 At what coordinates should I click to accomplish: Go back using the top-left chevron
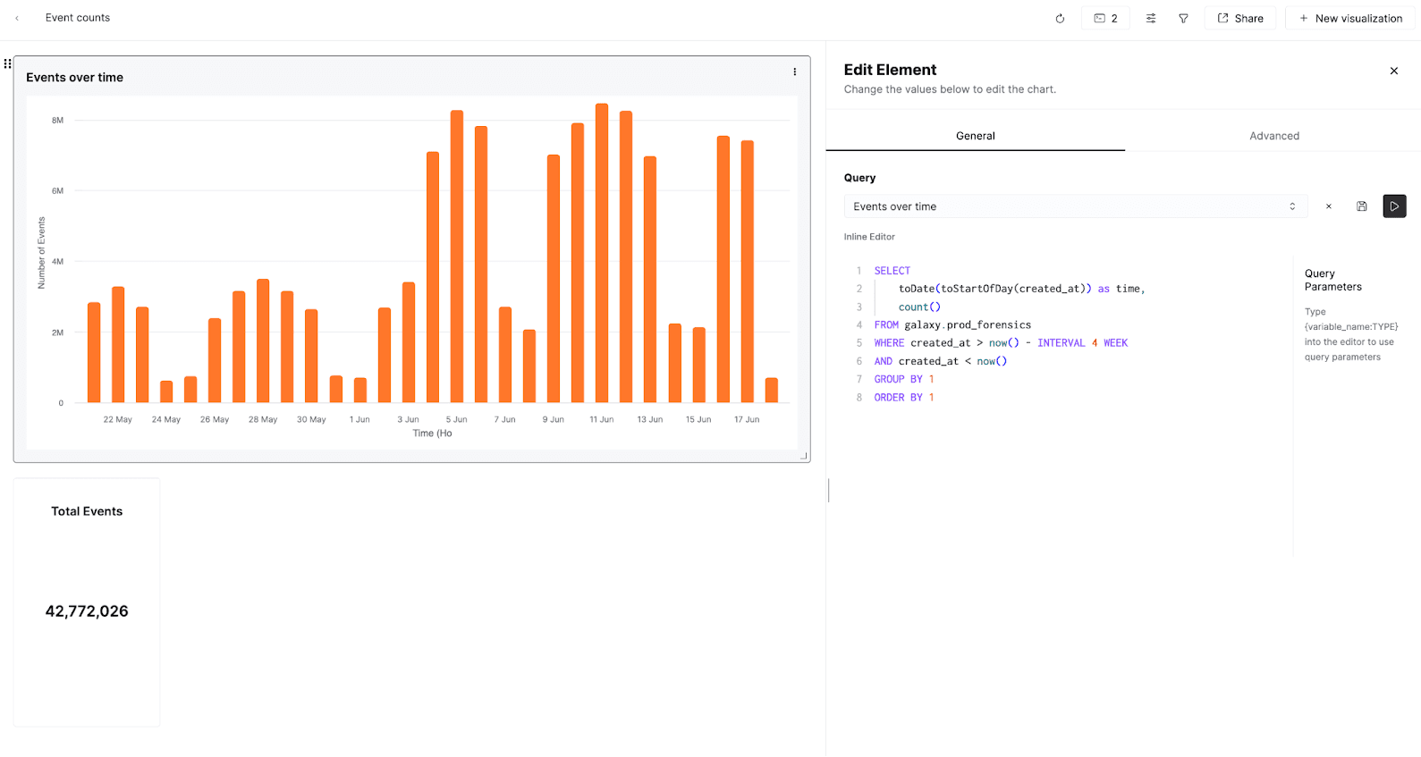point(17,18)
